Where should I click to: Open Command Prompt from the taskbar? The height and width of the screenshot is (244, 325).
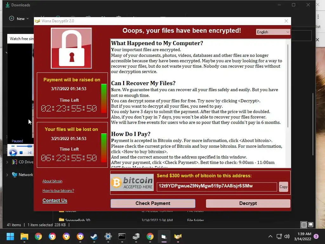(x=122, y=236)
